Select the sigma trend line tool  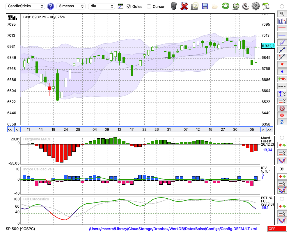click(282, 57)
